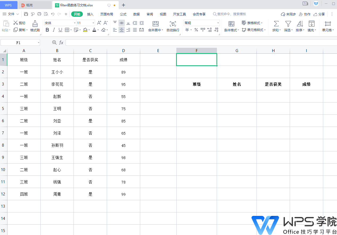The width and height of the screenshot is (337, 235).
Task: Switch to the 页面布局 ribbon tab
Action: click(107, 14)
